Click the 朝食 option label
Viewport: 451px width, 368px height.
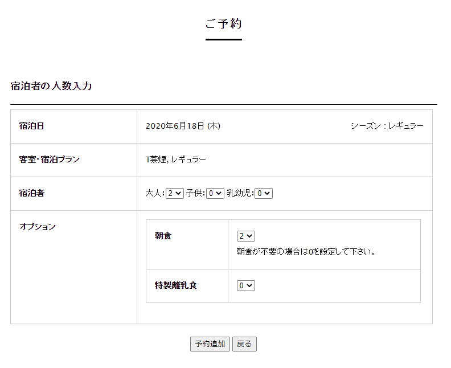point(163,236)
